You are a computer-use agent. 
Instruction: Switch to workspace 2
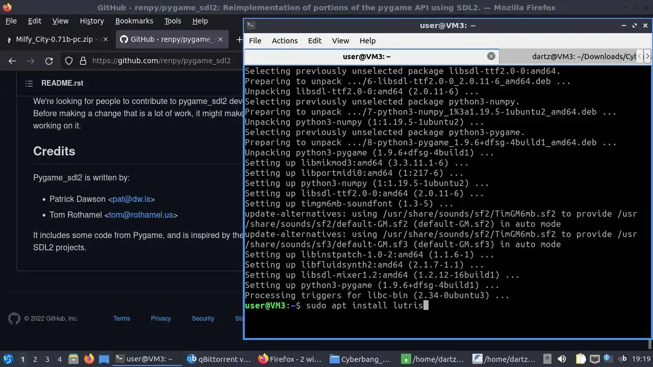(35, 359)
